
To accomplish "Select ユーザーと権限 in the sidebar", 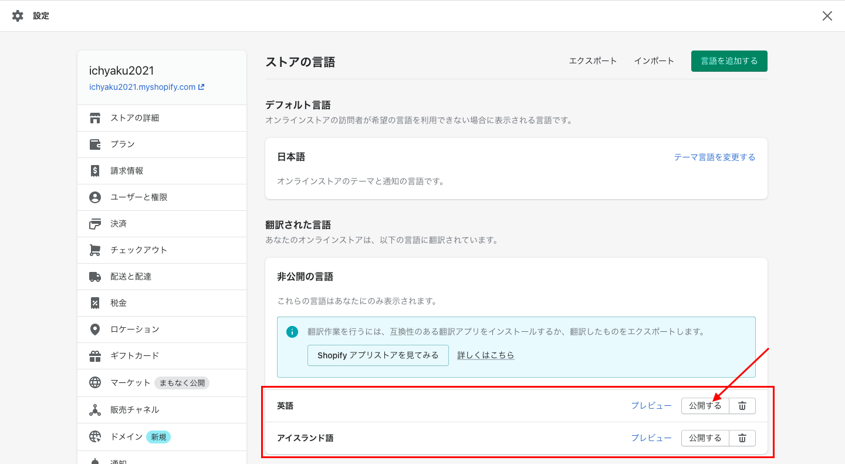I will click(x=162, y=197).
